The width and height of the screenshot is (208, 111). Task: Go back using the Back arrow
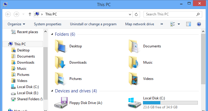(x=8, y=14)
